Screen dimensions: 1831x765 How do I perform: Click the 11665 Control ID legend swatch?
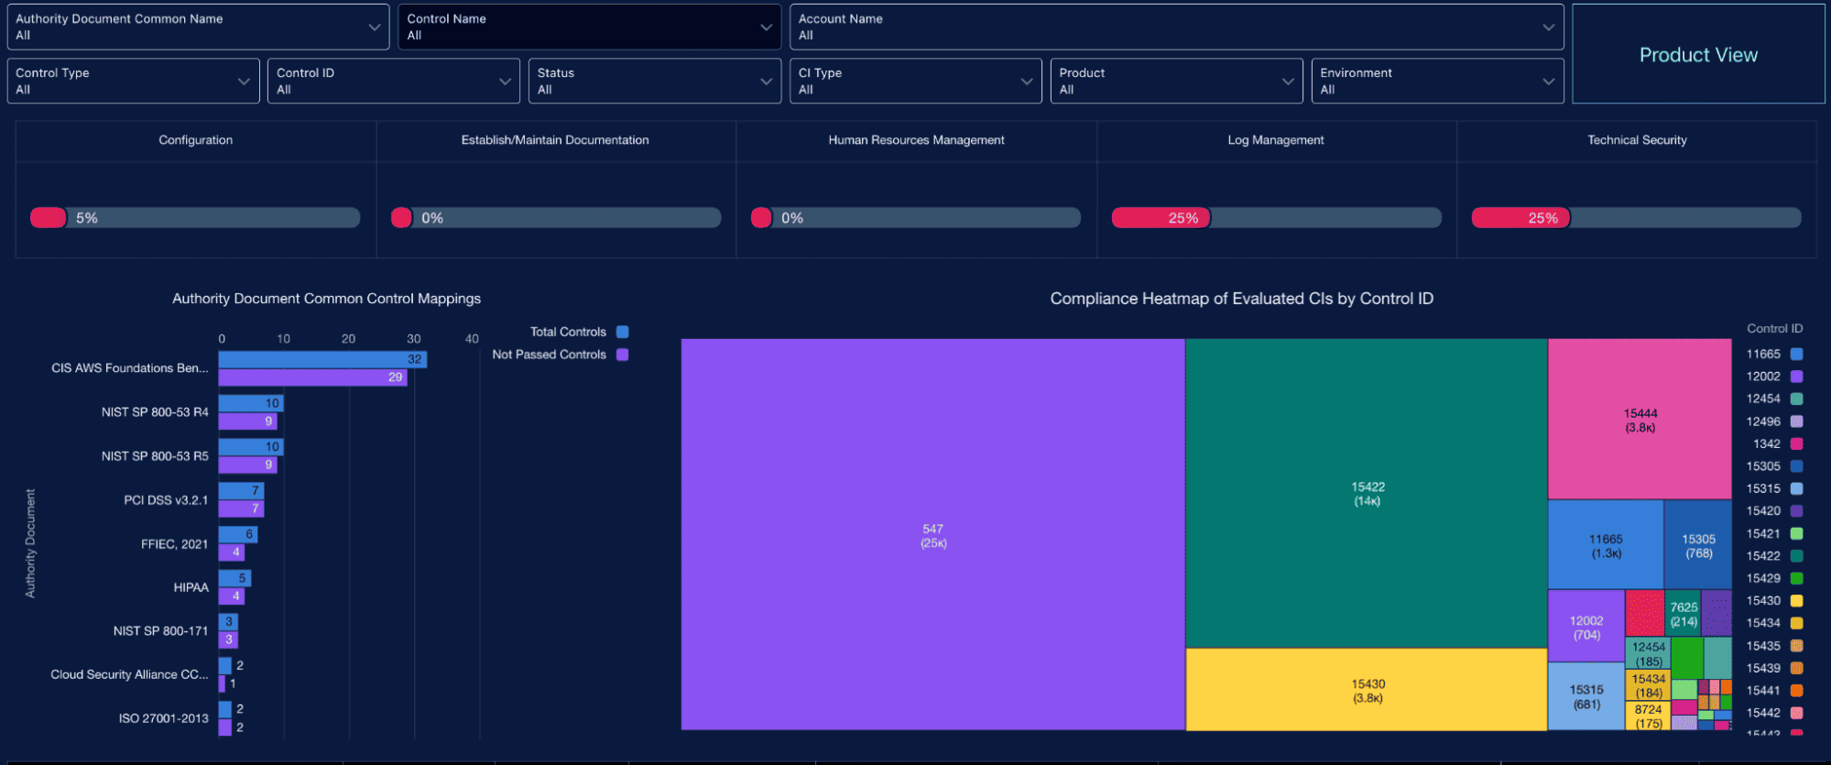pyautogui.click(x=1797, y=354)
